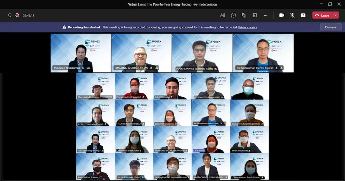Maximize the Teams meeting window
The image size is (345, 181).
coord(330,4)
